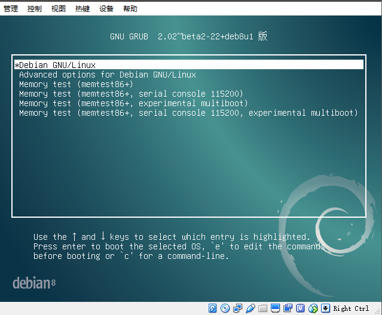The width and height of the screenshot is (382, 315).
Task: Select Advanced options for Debian GNU/Linux
Action: coord(108,75)
